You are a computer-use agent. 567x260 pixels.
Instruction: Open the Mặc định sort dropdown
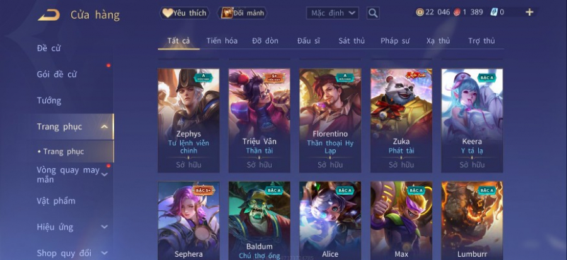(x=332, y=13)
